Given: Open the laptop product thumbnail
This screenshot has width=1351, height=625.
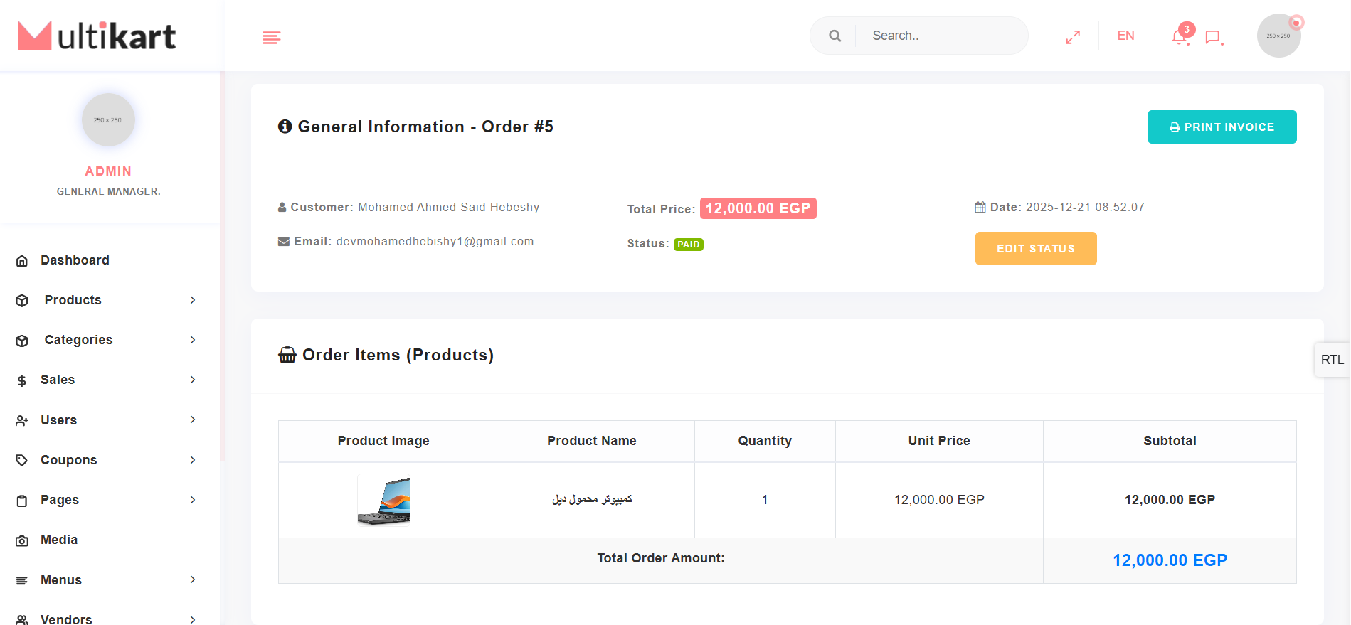Looking at the screenshot, I should pos(383,500).
